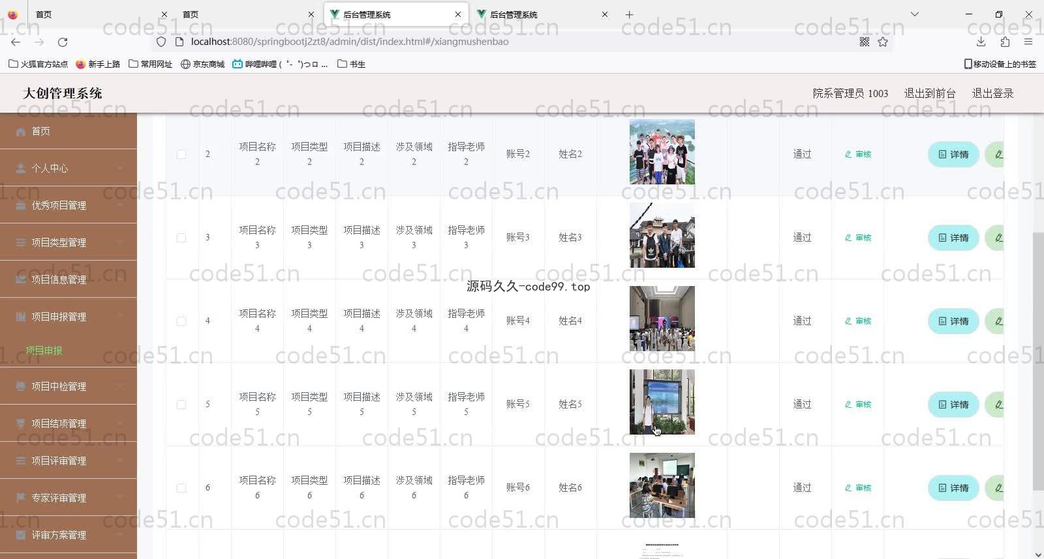Expand the 项目信息管理 sidebar menu
The image size is (1044, 559).
69,279
